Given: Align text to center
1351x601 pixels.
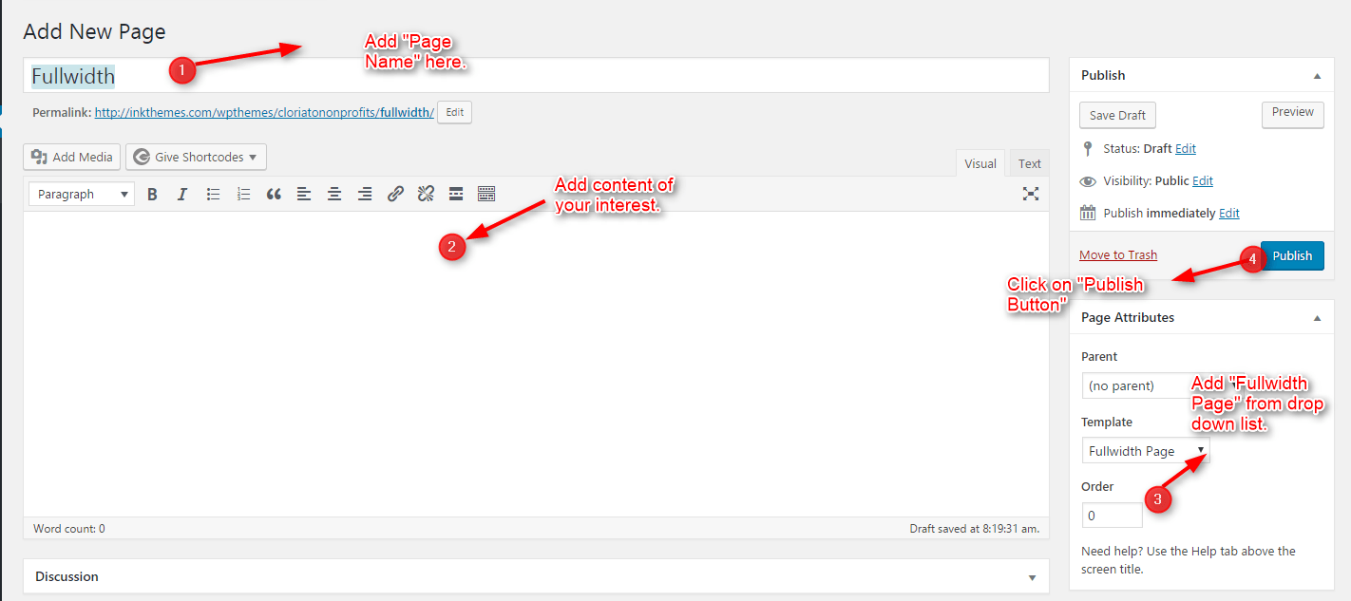Looking at the screenshot, I should 334,194.
